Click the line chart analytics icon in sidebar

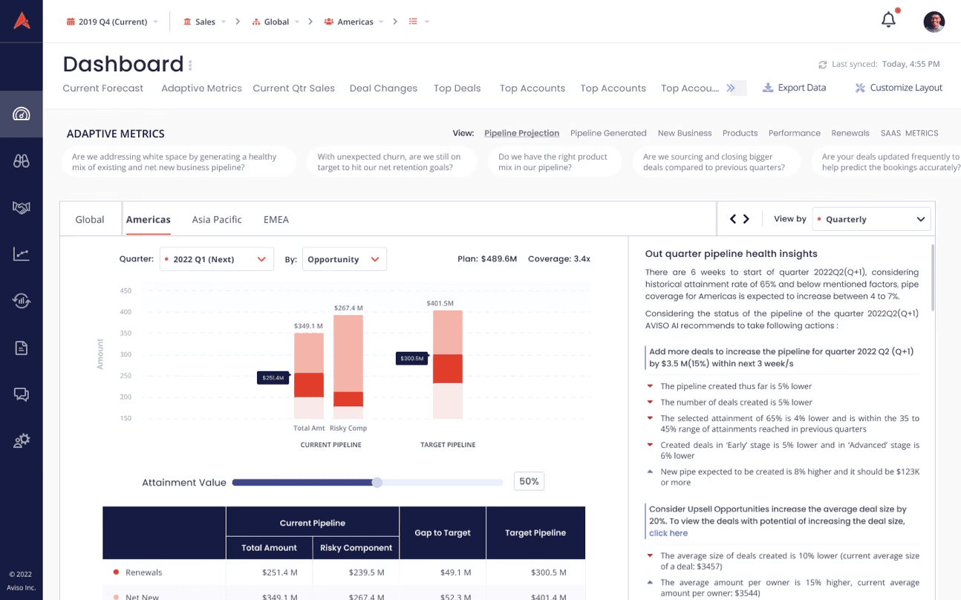coord(21,255)
